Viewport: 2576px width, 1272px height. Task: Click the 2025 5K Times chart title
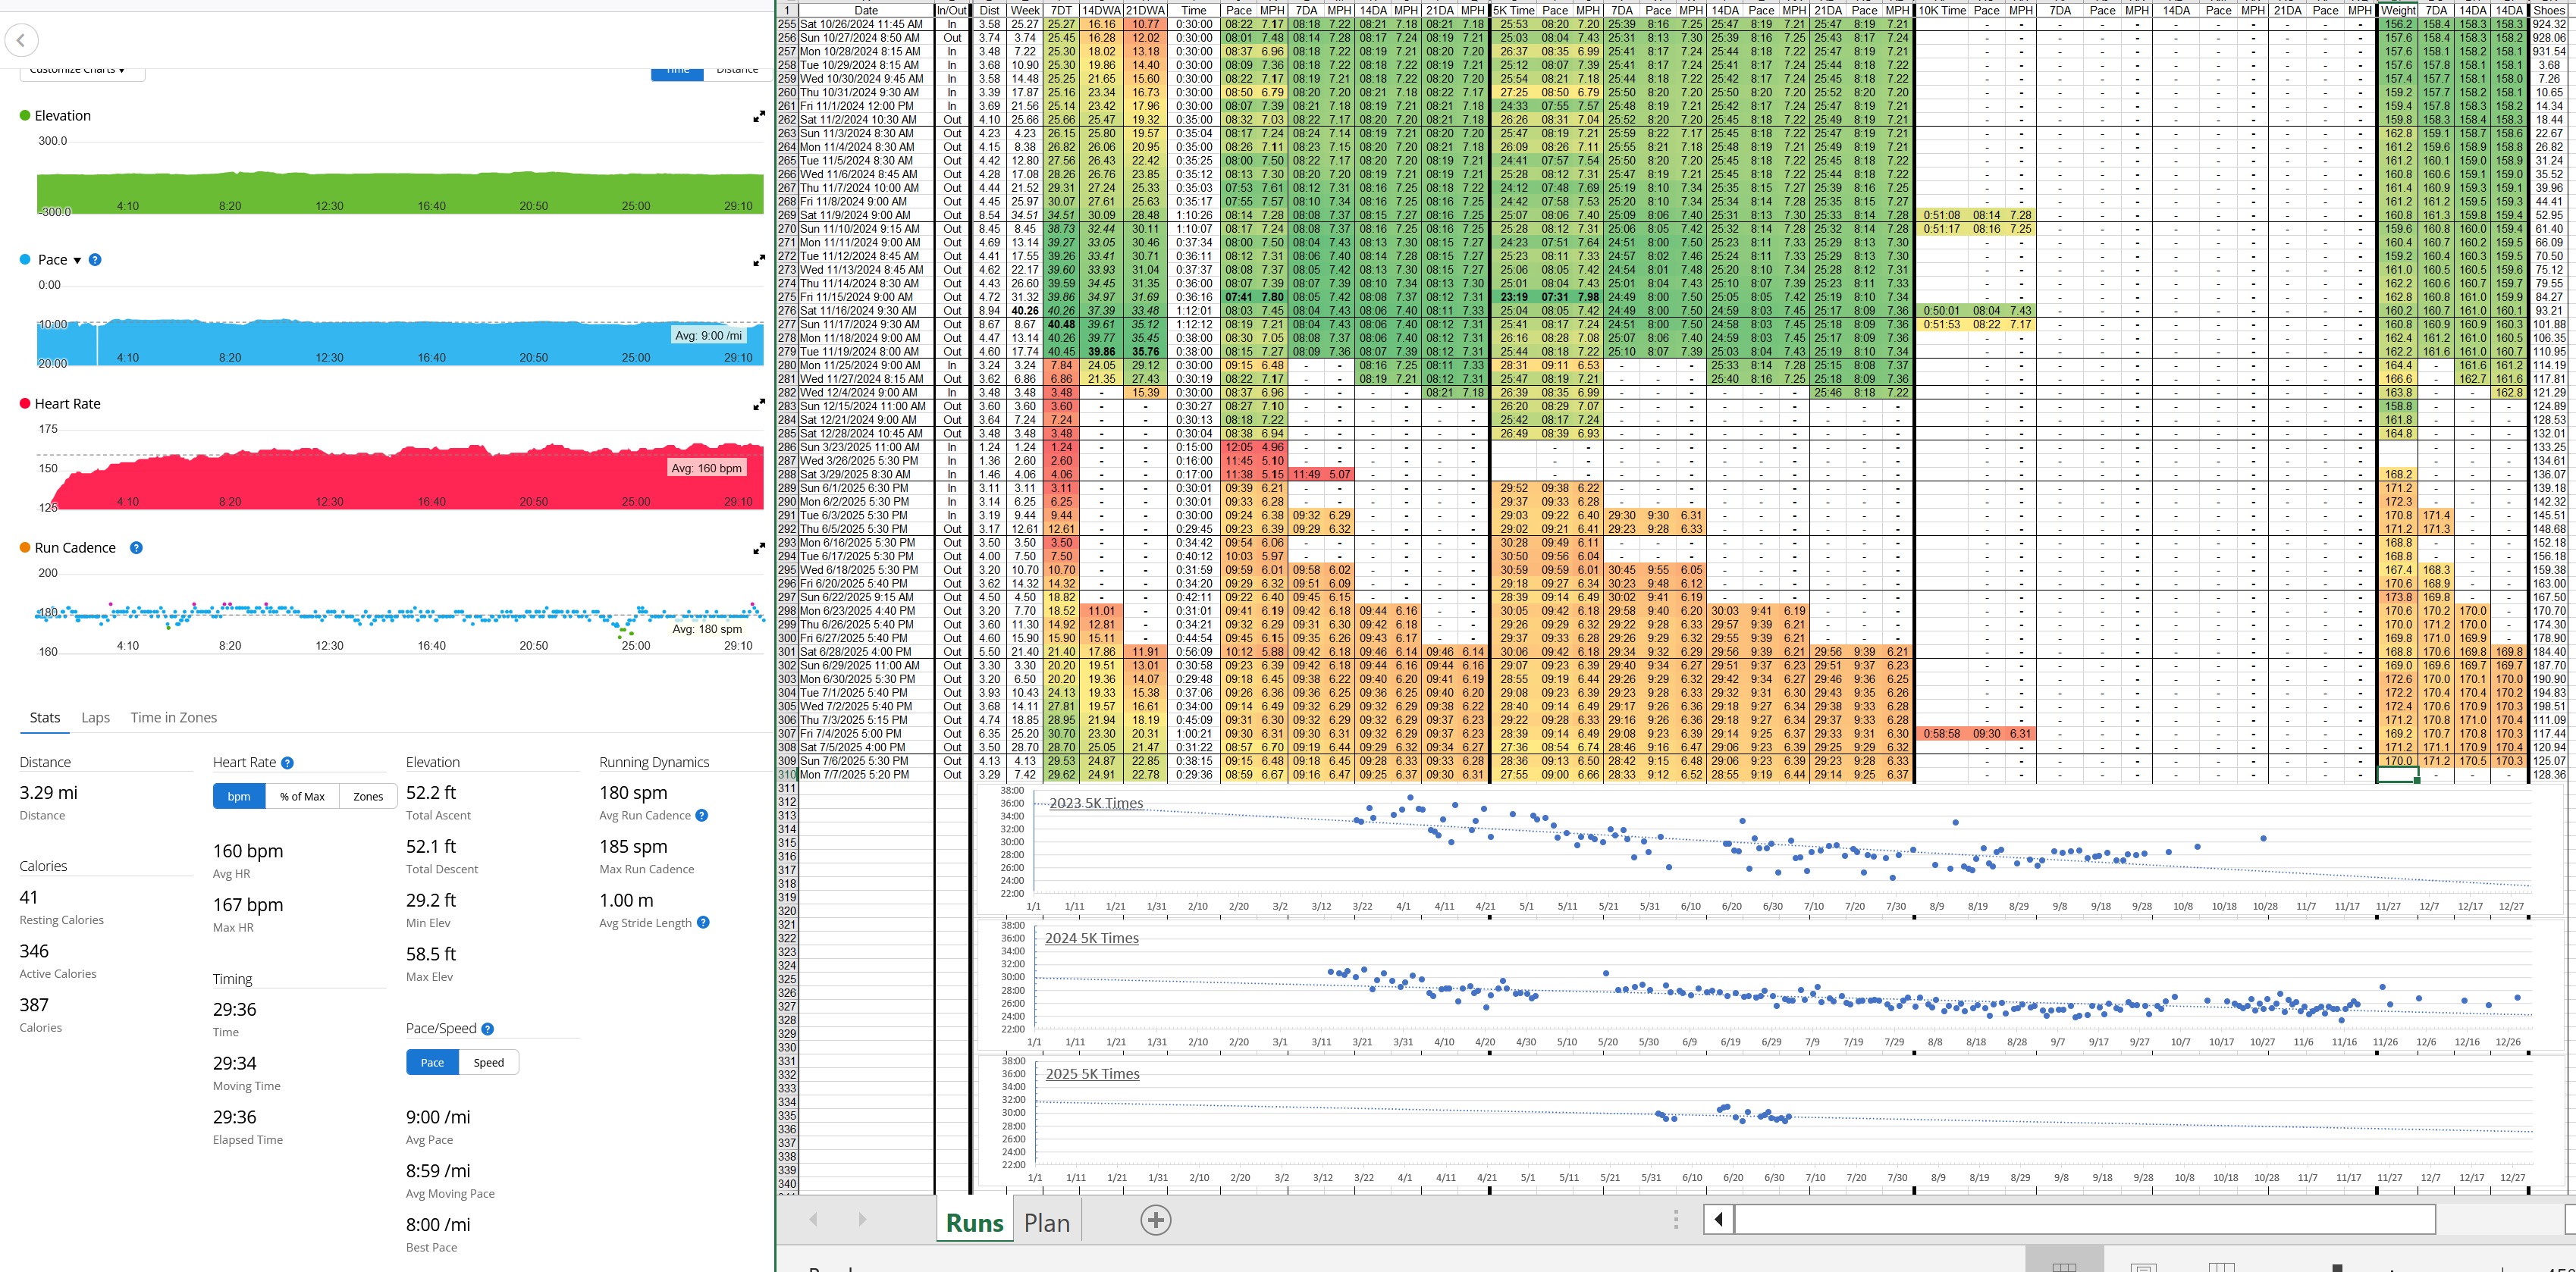tap(1092, 1074)
